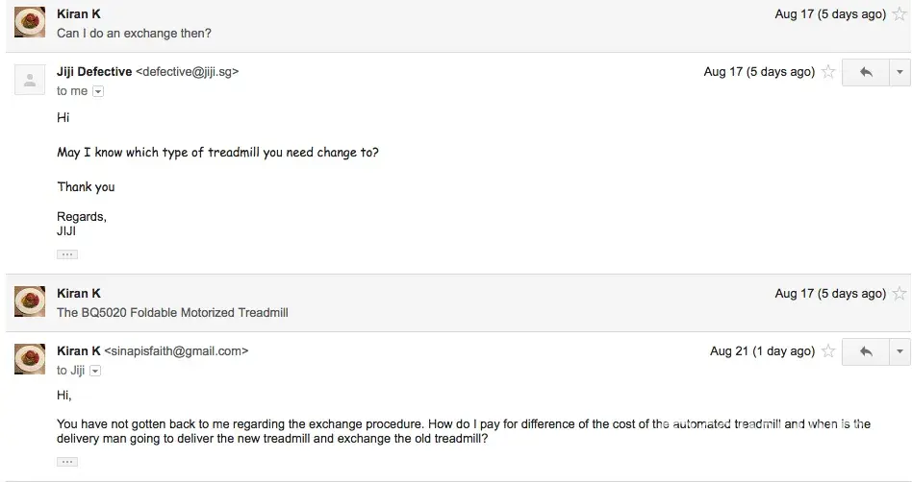Show trimmed content in the Aug 21 message
Image resolution: width=912 pixels, height=482 pixels.
tap(66, 462)
